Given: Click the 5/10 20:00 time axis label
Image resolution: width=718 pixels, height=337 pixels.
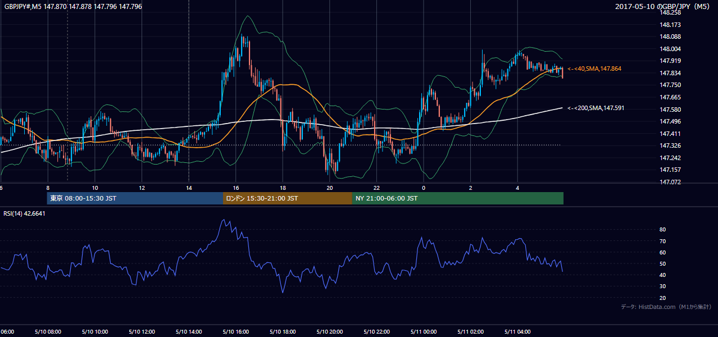Looking at the screenshot, I should tap(330, 332).
